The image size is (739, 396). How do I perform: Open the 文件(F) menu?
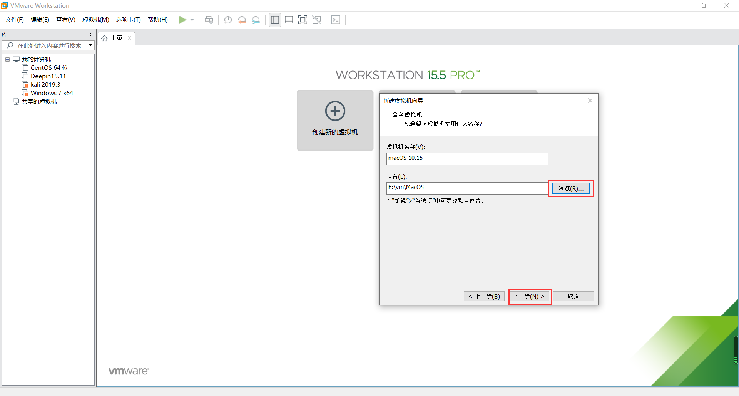coord(15,20)
